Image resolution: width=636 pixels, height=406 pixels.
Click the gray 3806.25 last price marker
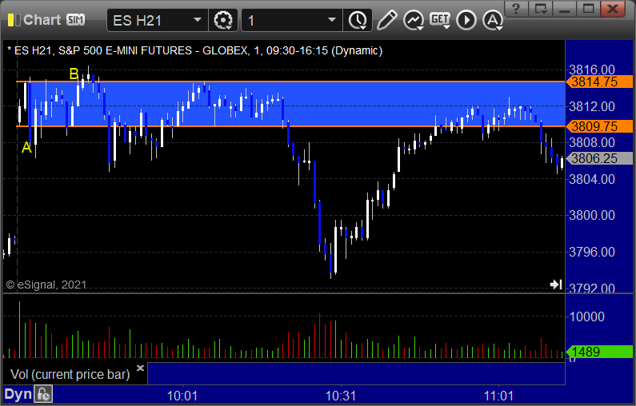(599, 158)
